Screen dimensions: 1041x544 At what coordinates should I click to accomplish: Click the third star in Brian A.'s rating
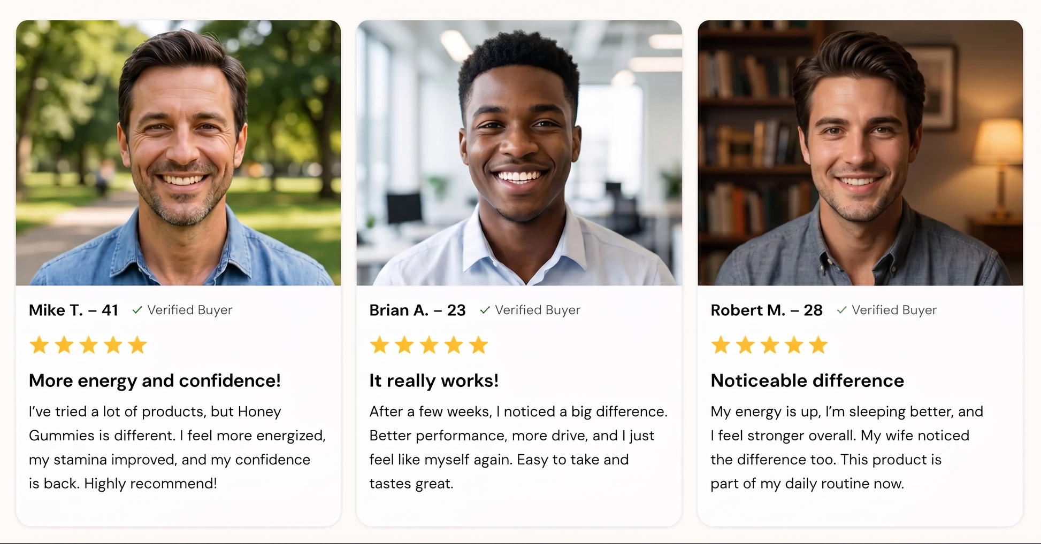point(429,345)
